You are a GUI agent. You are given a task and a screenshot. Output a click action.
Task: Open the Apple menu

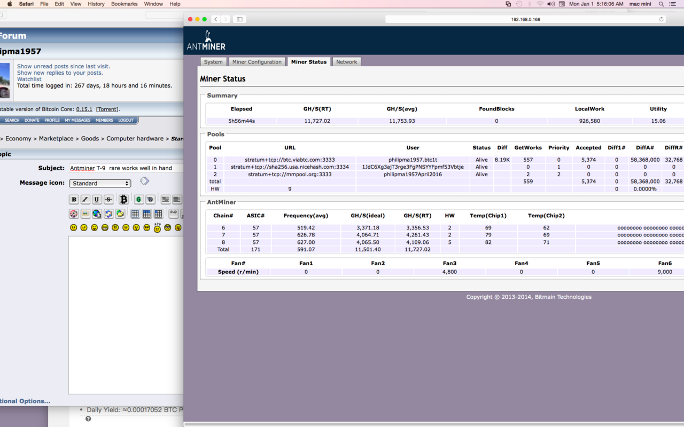(x=9, y=4)
